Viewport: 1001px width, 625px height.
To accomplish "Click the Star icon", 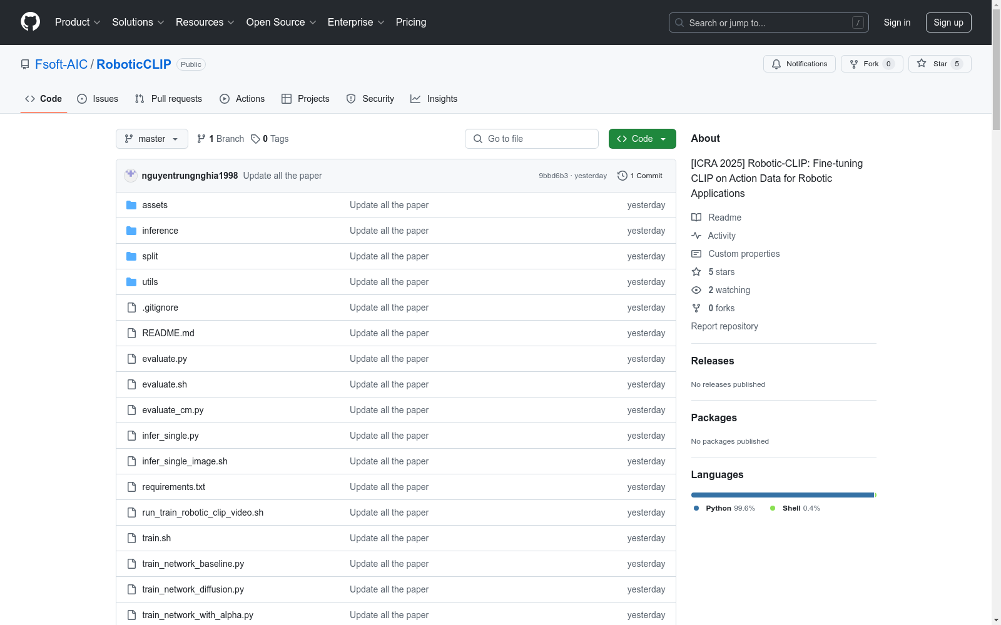I will tap(922, 63).
